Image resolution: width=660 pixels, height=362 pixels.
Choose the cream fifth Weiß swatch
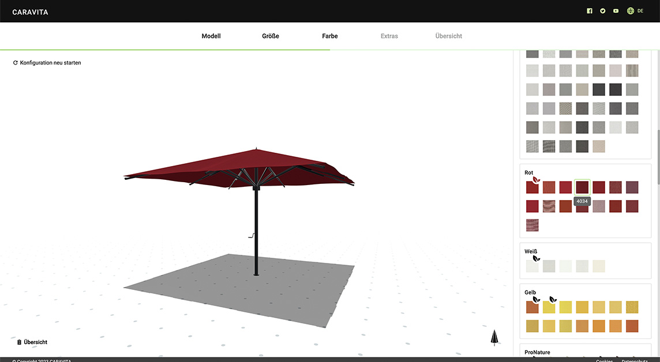[x=599, y=266]
